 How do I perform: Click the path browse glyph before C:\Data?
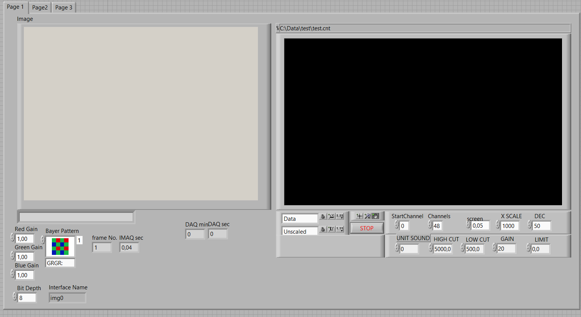click(x=278, y=28)
